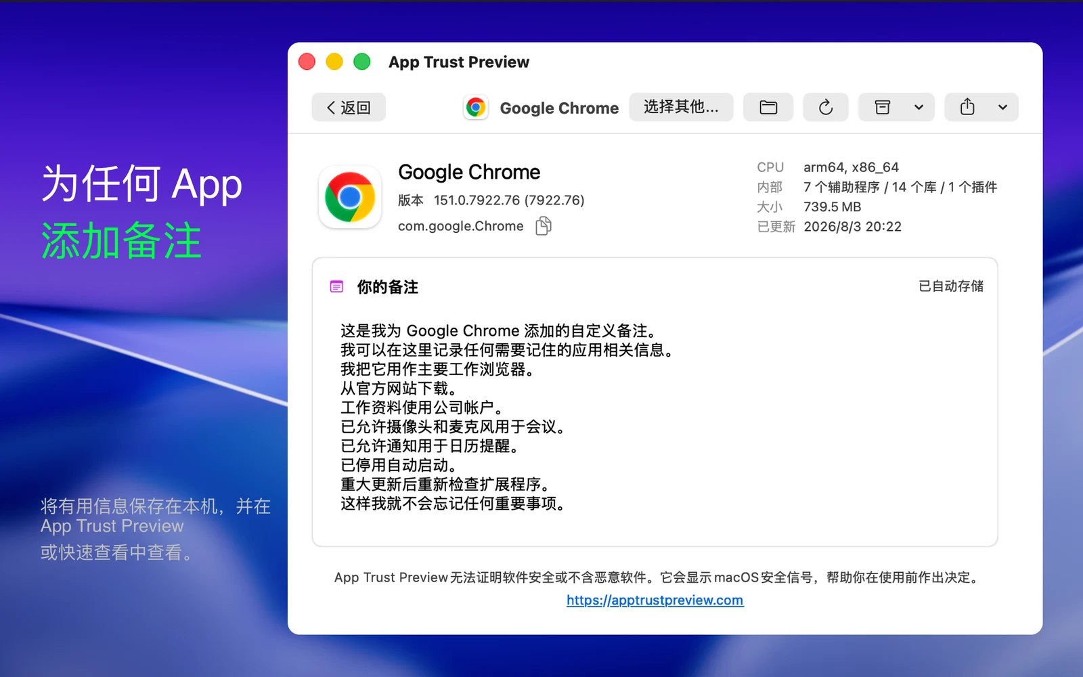Viewport: 1083px width, 677px height.
Task: Click the App Trust Preview window title
Action: (x=459, y=62)
